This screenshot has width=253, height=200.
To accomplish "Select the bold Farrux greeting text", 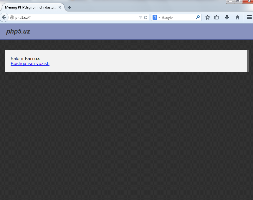I will (x=32, y=58).
